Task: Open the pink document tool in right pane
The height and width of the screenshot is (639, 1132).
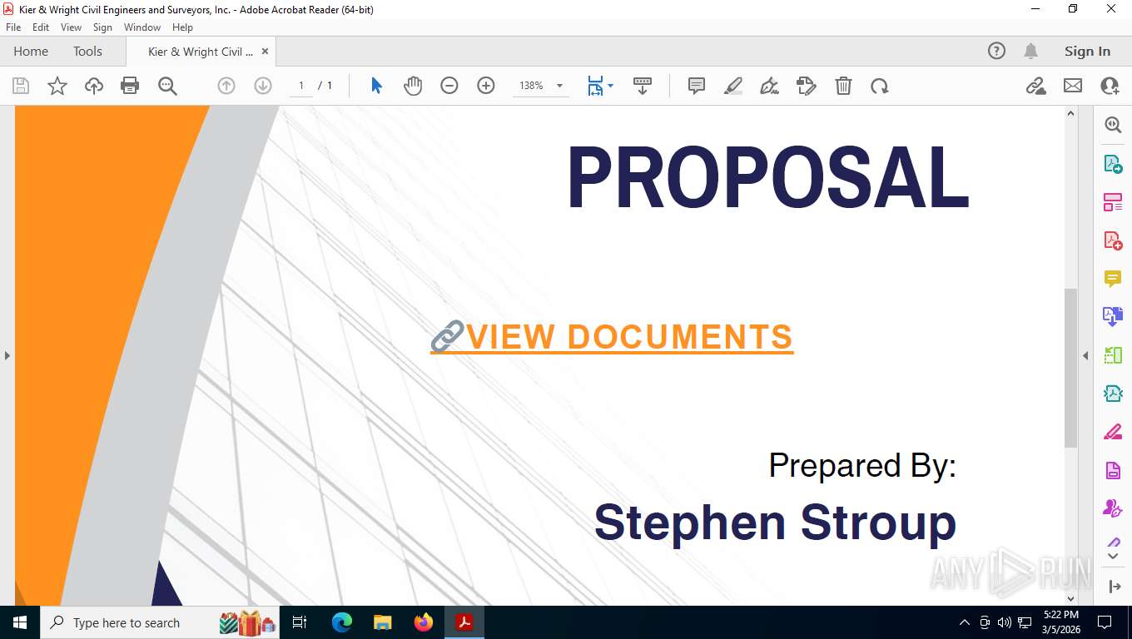Action: pos(1113,470)
